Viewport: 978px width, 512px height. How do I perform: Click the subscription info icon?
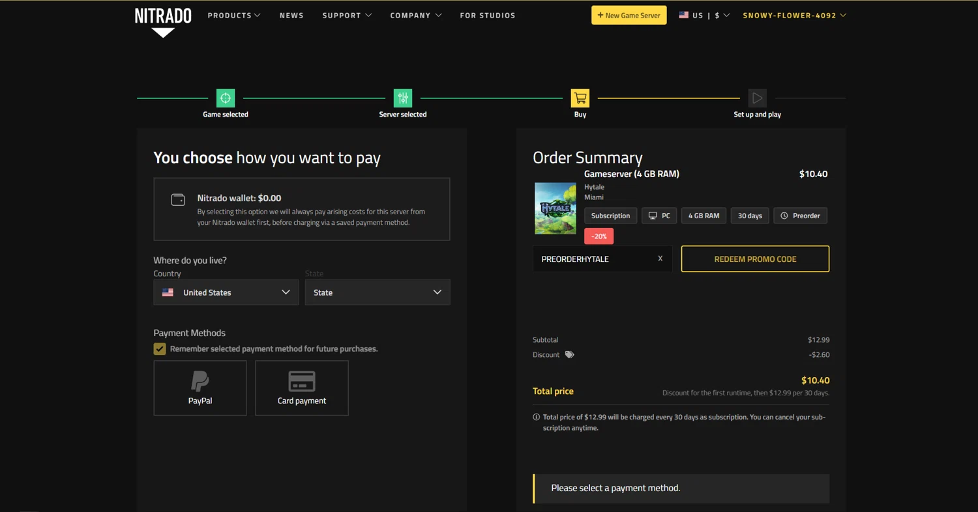click(x=537, y=417)
